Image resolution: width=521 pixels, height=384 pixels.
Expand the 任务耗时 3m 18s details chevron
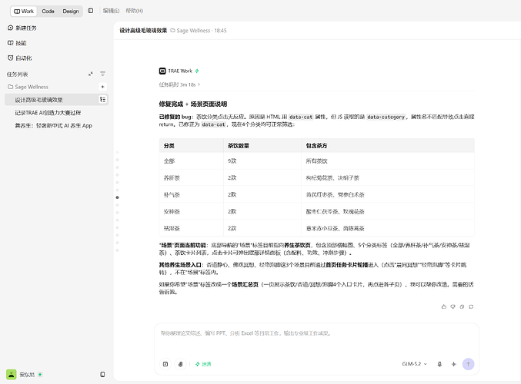[x=199, y=84]
